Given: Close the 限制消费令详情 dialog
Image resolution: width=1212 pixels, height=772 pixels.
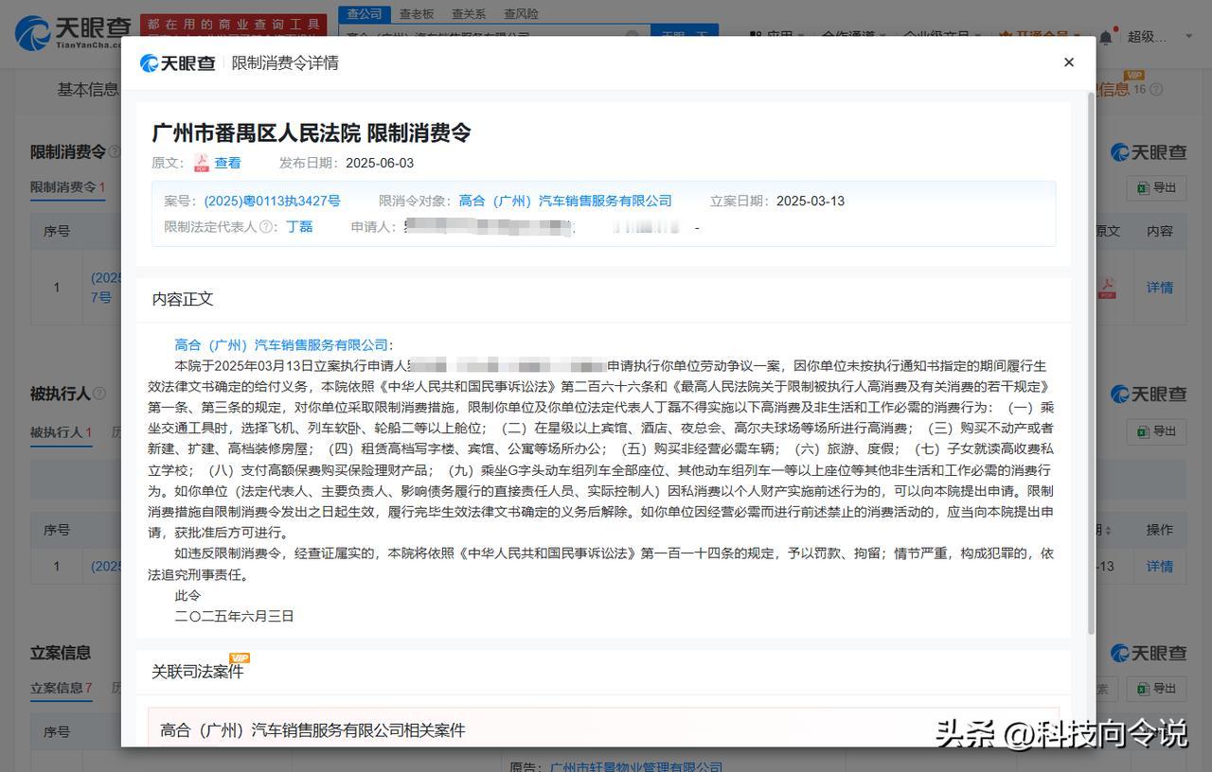Looking at the screenshot, I should point(1069,62).
